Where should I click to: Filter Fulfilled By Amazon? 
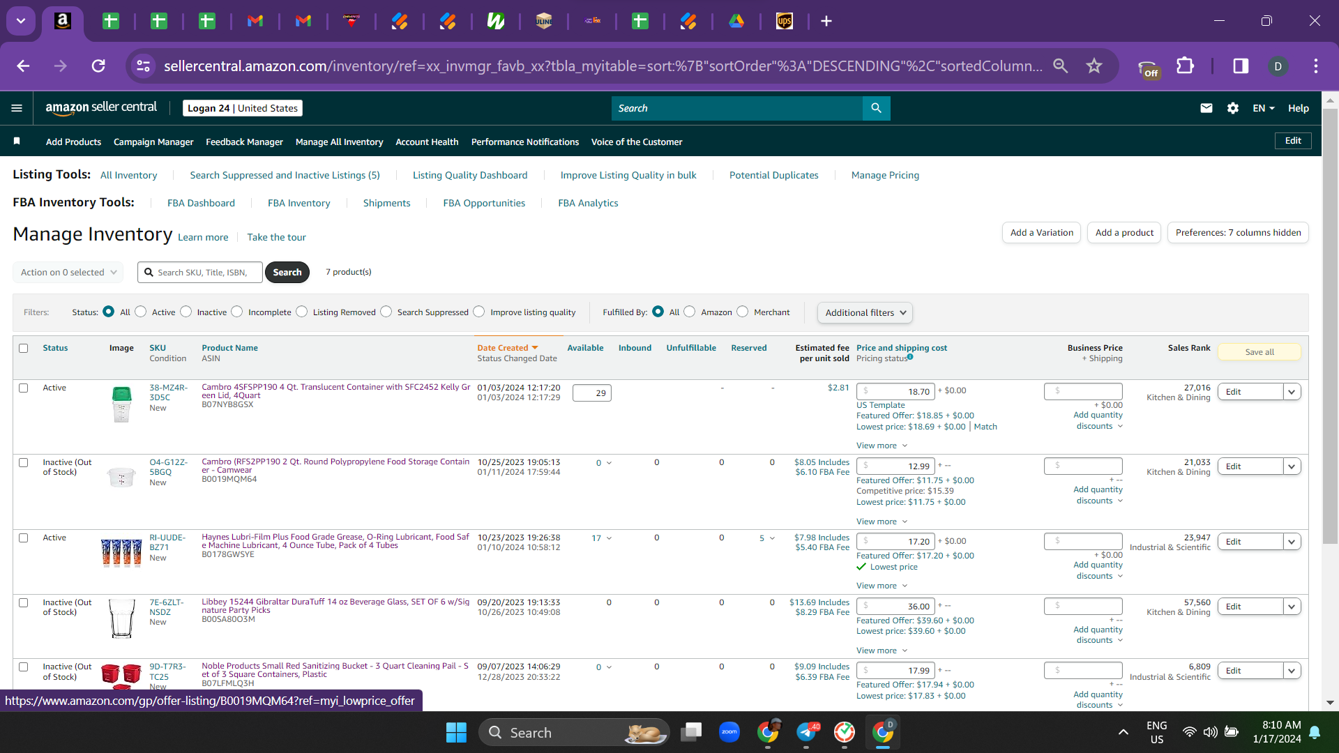point(690,312)
